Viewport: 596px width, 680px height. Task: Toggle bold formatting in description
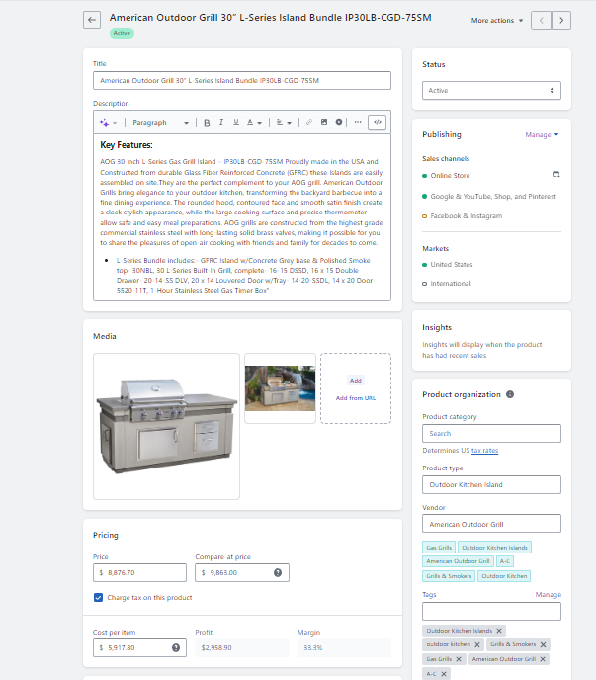pyautogui.click(x=207, y=123)
